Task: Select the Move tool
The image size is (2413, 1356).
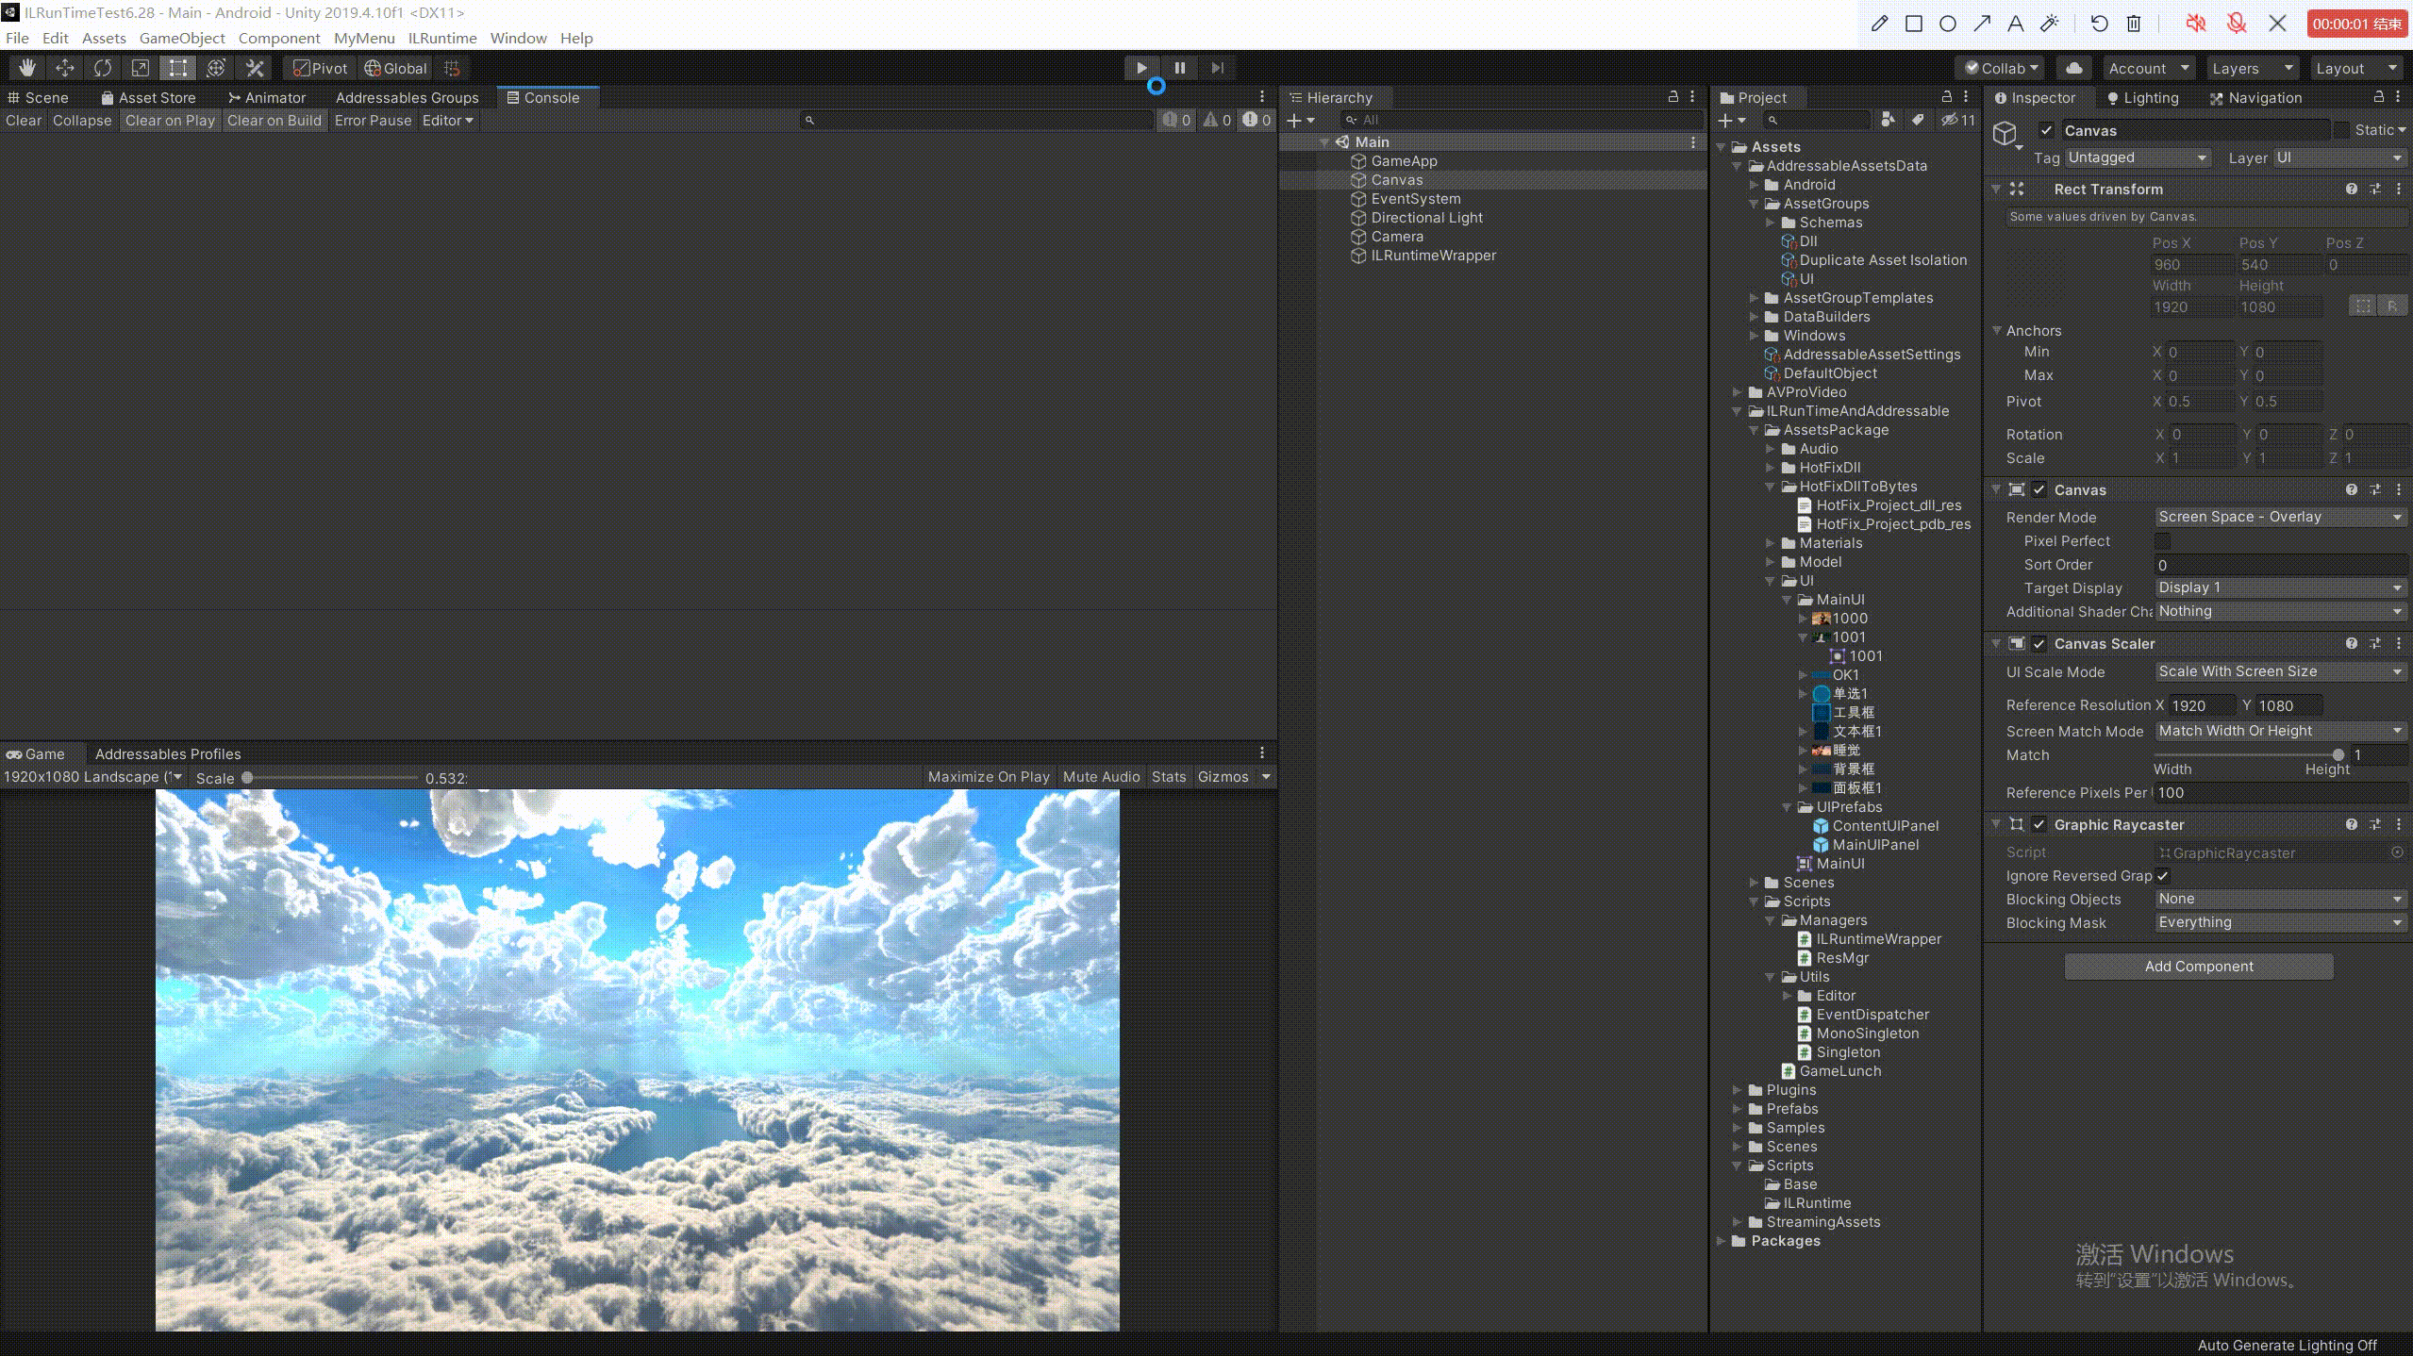Action: (65, 68)
